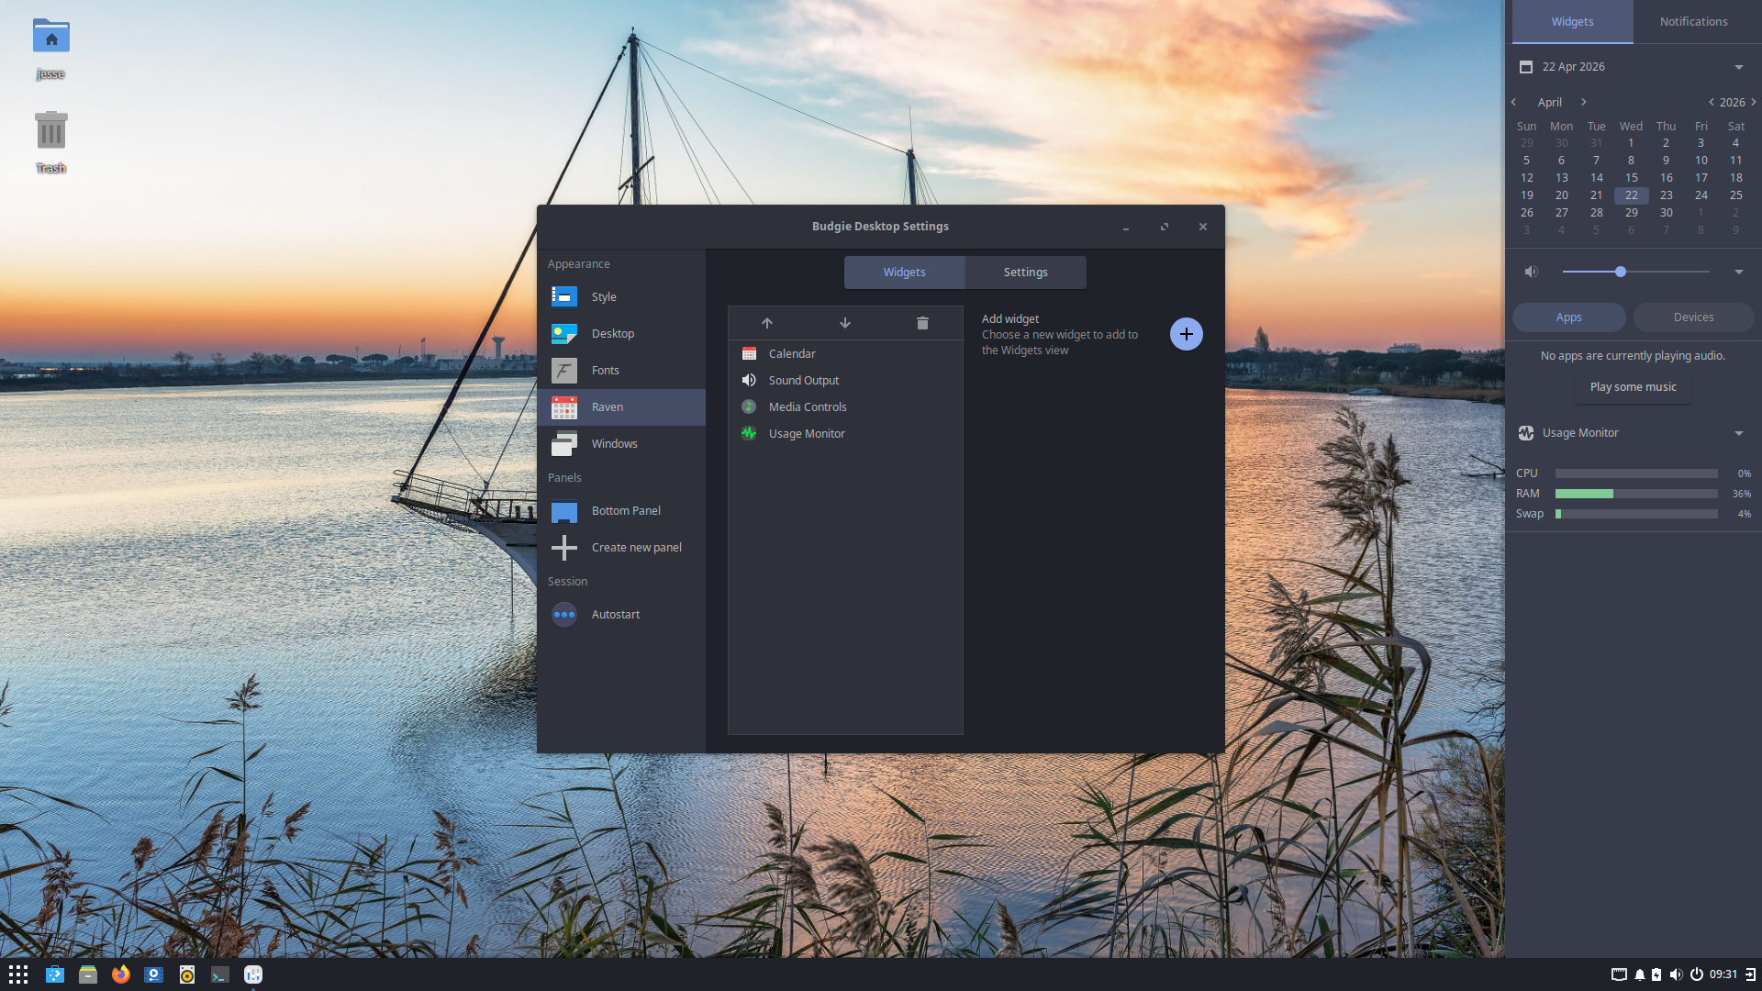Collapse the Usage Monitor widget with its arrow

(1738, 433)
